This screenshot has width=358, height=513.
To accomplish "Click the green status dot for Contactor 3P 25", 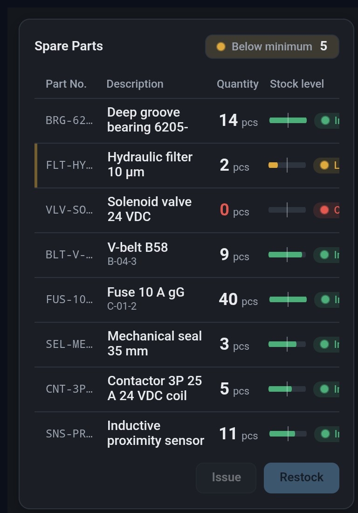I will tap(324, 389).
